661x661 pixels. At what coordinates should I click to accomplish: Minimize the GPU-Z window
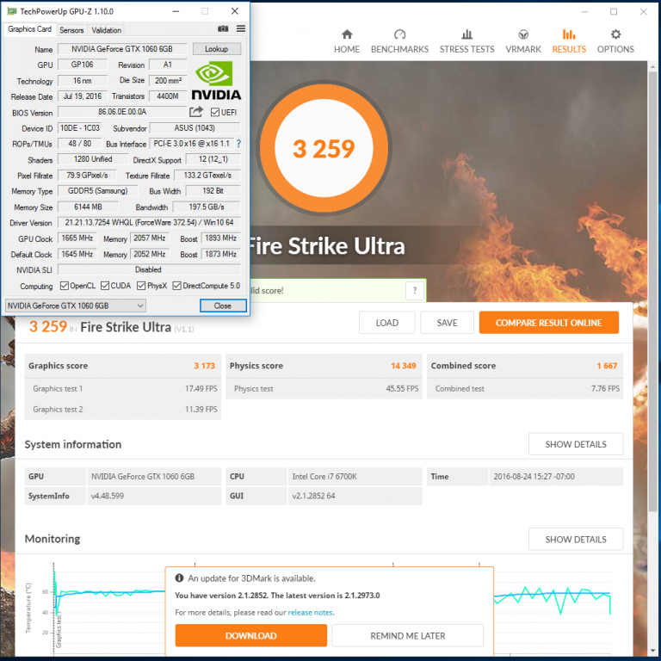click(x=176, y=11)
